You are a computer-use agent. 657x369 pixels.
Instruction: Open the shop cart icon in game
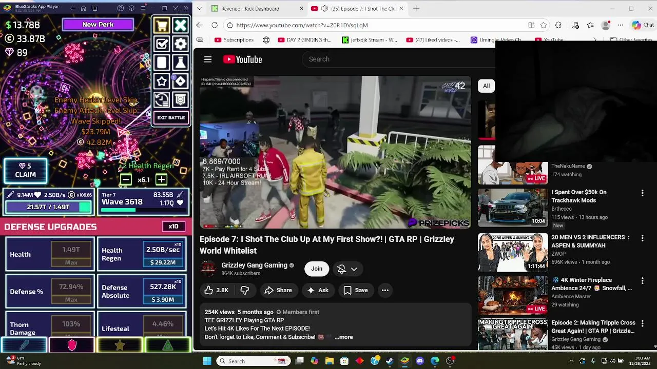click(162, 25)
